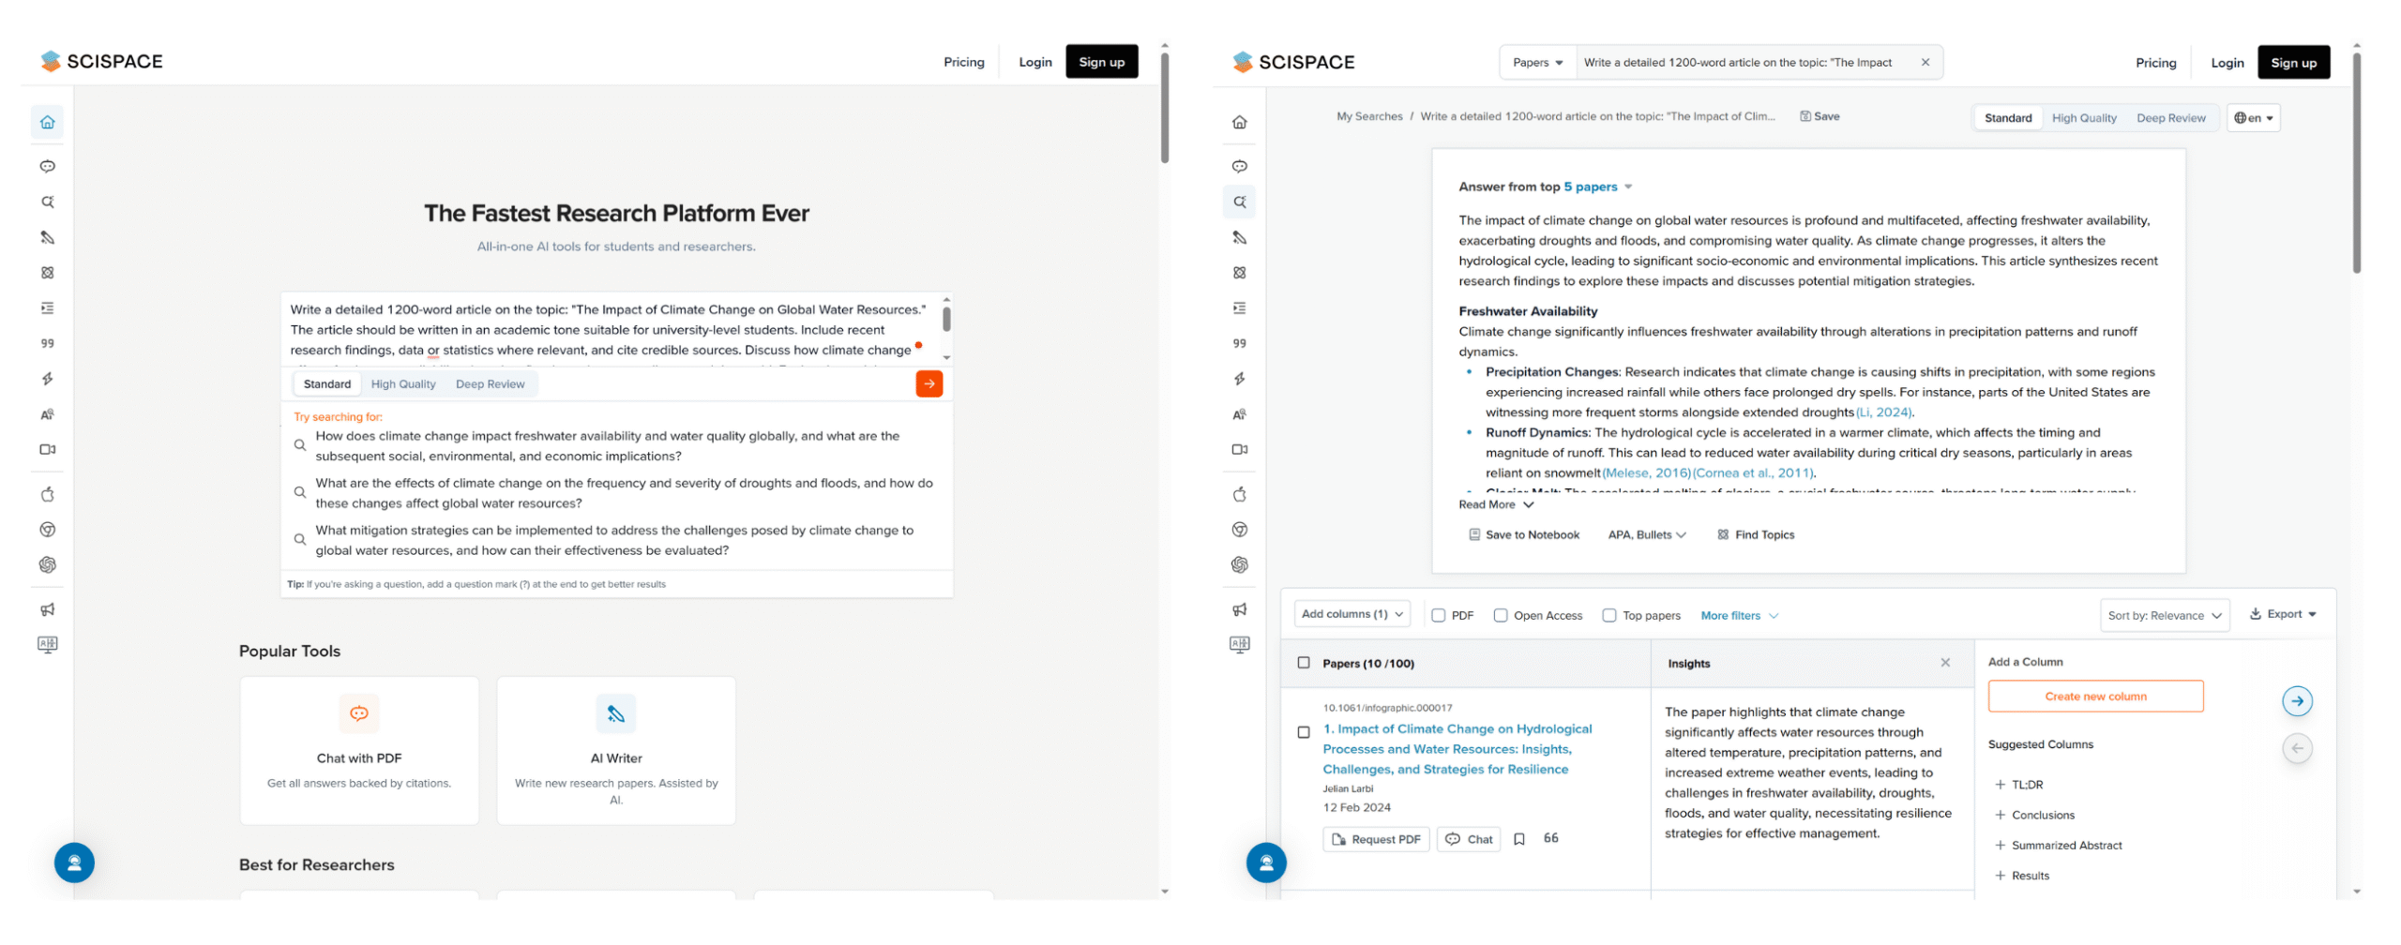Click Request PDF for the first paper

point(1375,839)
